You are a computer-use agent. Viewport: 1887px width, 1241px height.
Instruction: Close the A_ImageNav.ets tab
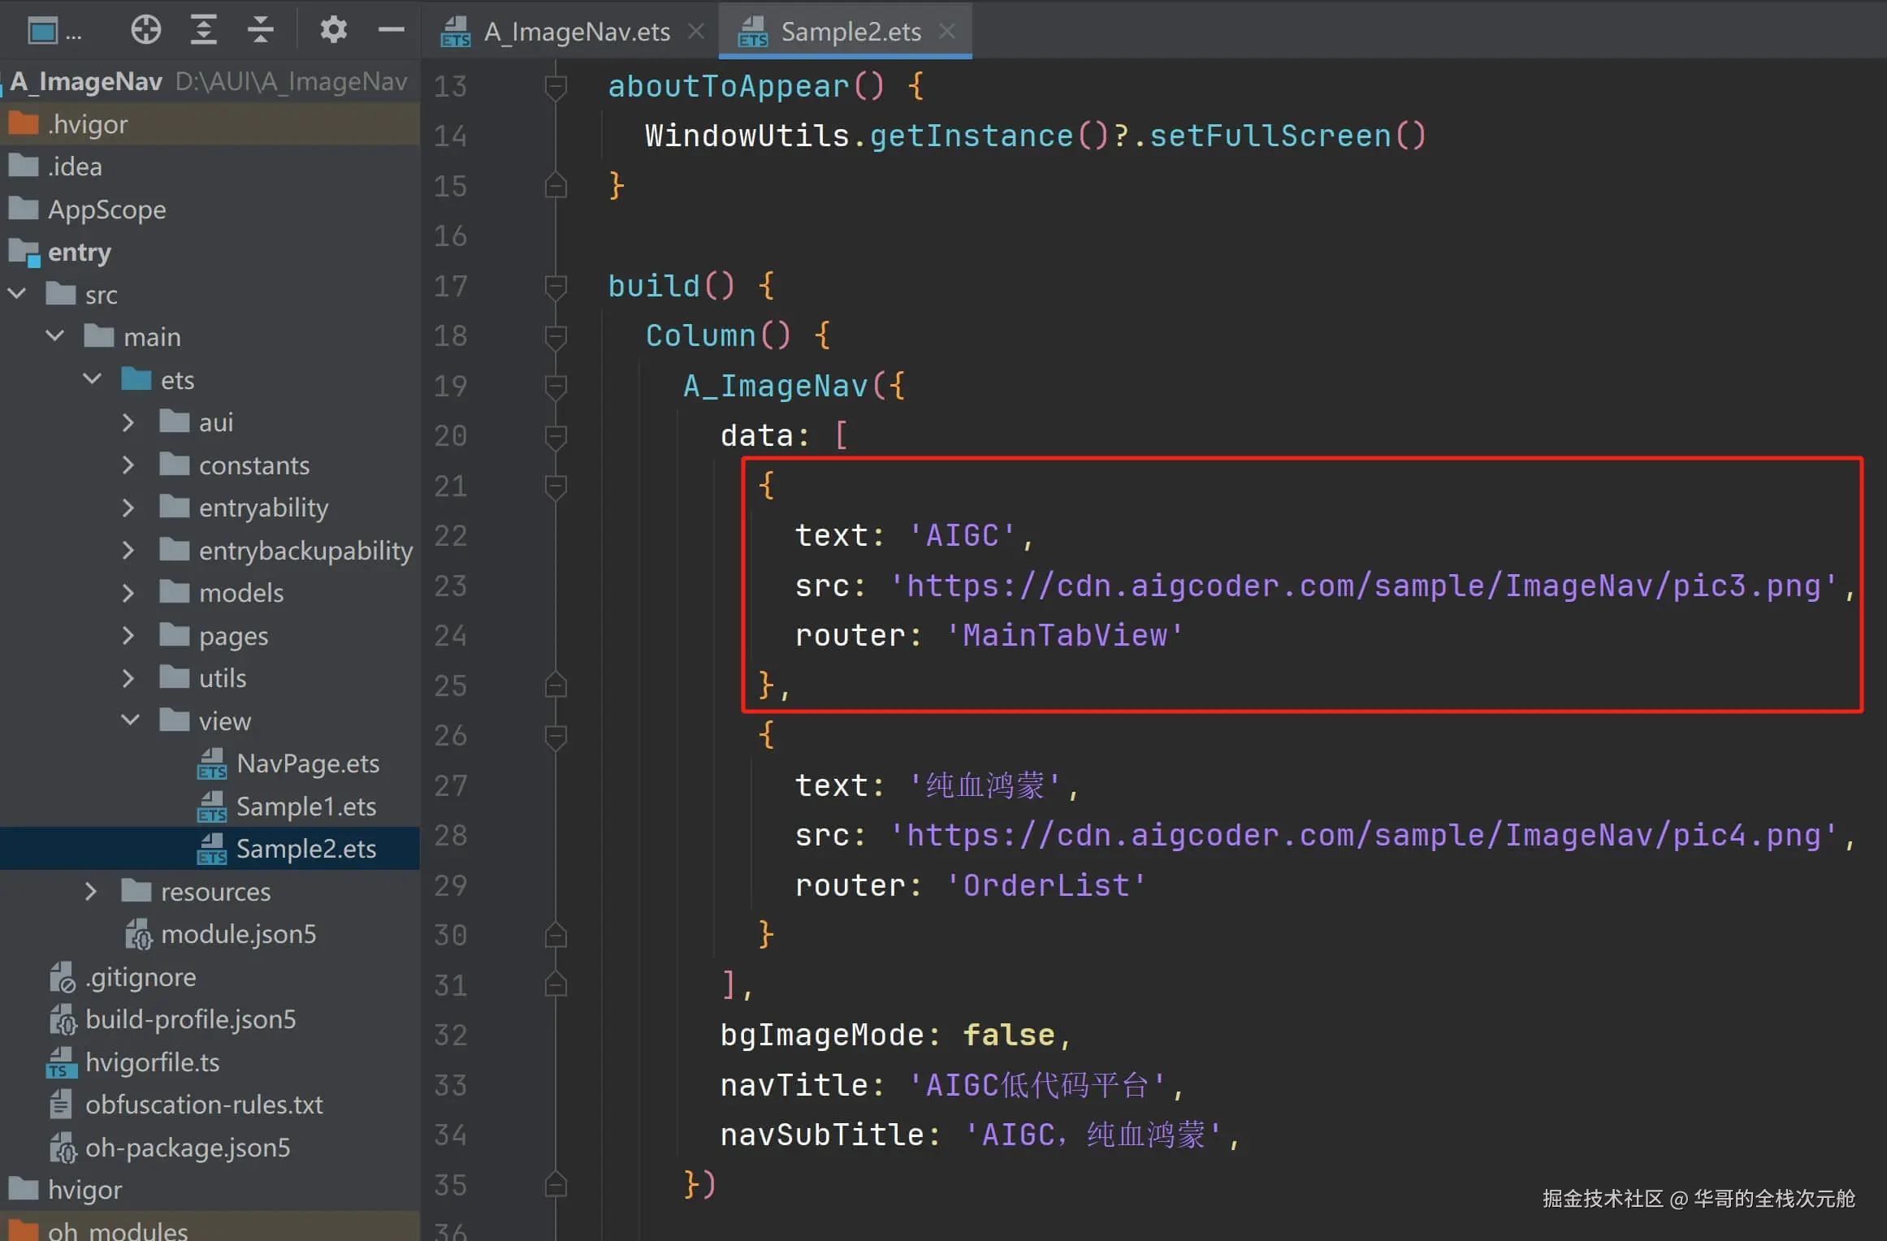pyautogui.click(x=696, y=31)
